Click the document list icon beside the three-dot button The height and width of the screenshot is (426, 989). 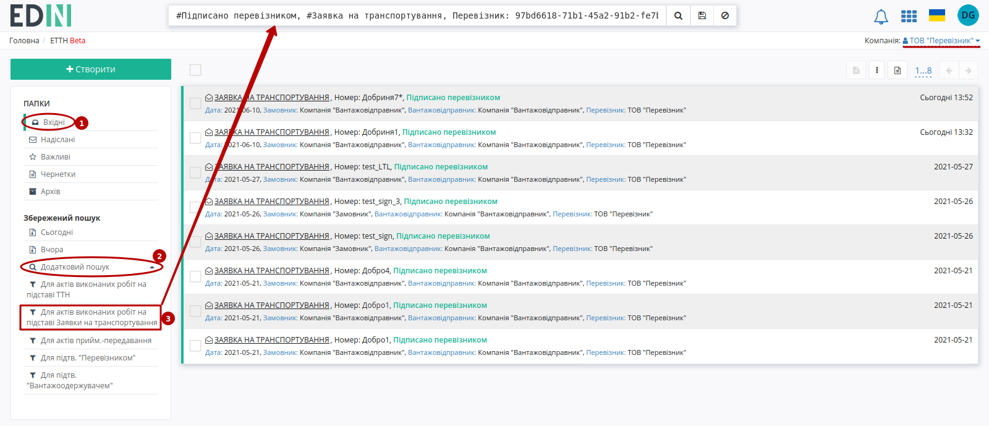[x=898, y=70]
